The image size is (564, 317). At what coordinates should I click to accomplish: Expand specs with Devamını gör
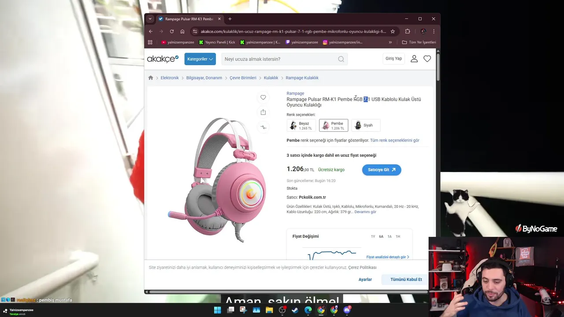pyautogui.click(x=365, y=212)
